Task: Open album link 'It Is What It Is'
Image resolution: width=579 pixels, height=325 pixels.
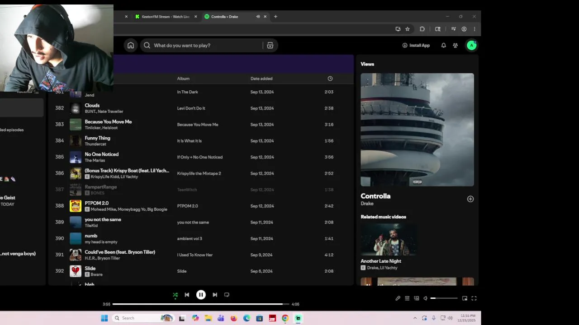Action: click(189, 141)
